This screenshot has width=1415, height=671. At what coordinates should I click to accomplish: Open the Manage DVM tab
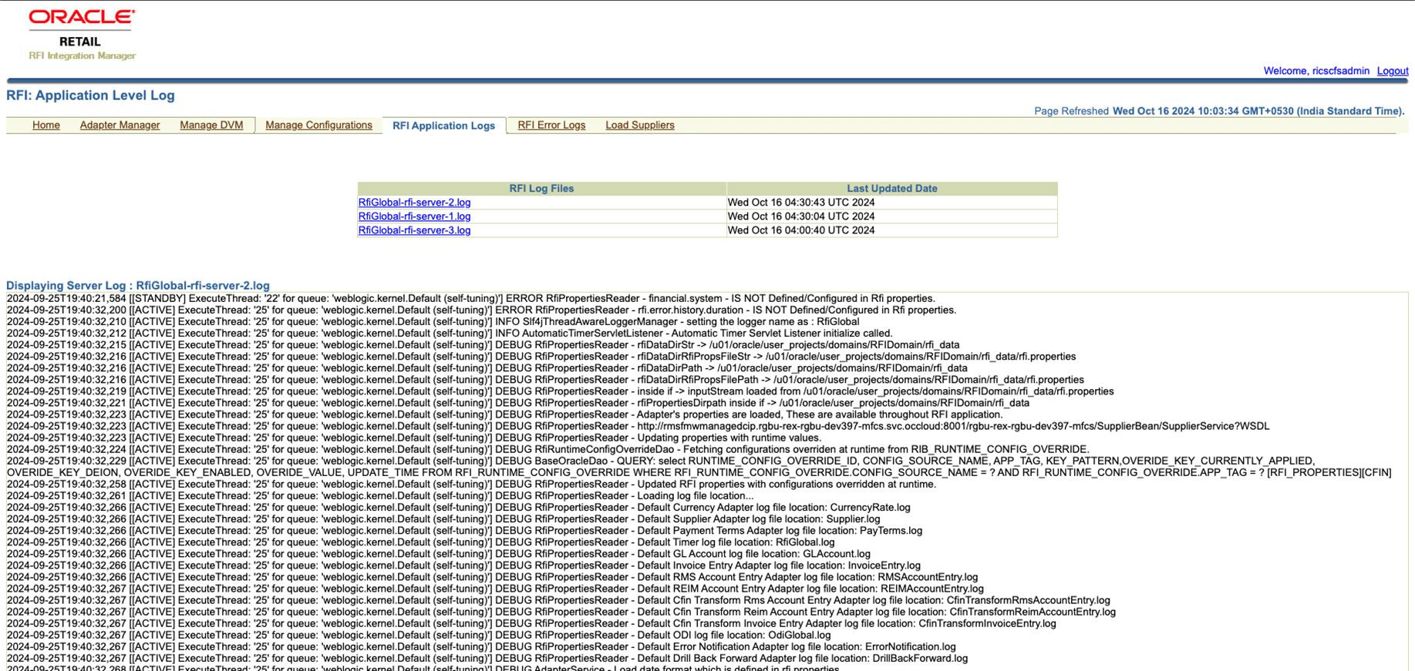211,125
